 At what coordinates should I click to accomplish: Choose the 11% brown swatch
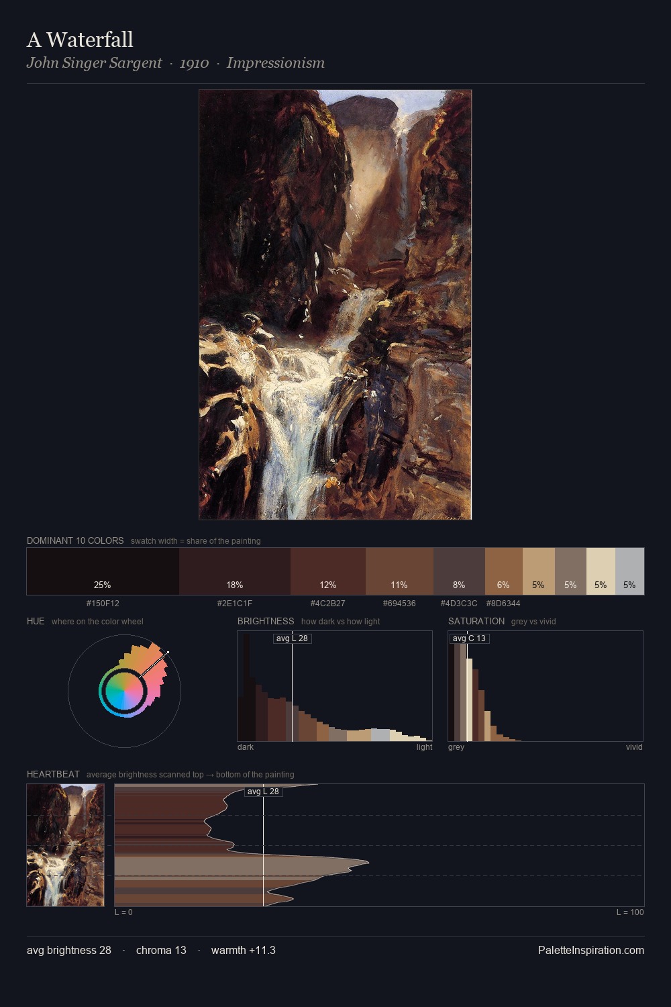399,571
